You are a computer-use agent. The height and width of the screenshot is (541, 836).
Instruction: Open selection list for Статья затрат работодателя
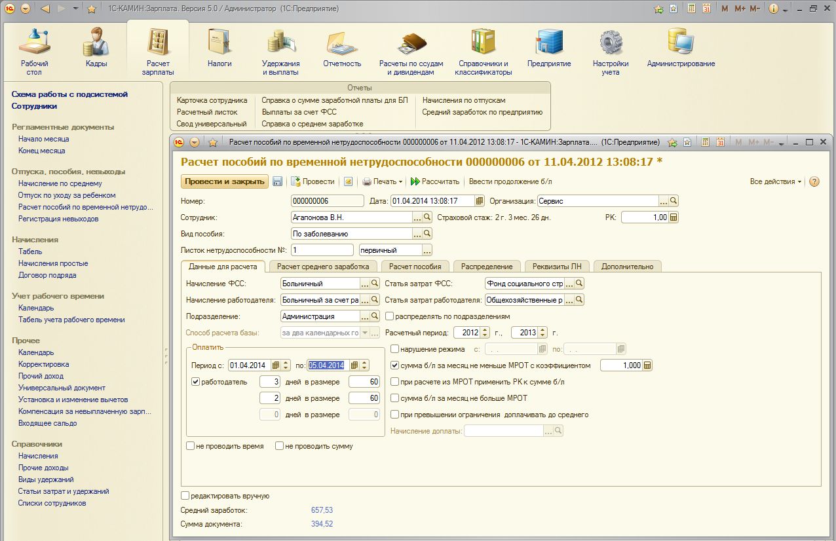click(569, 300)
